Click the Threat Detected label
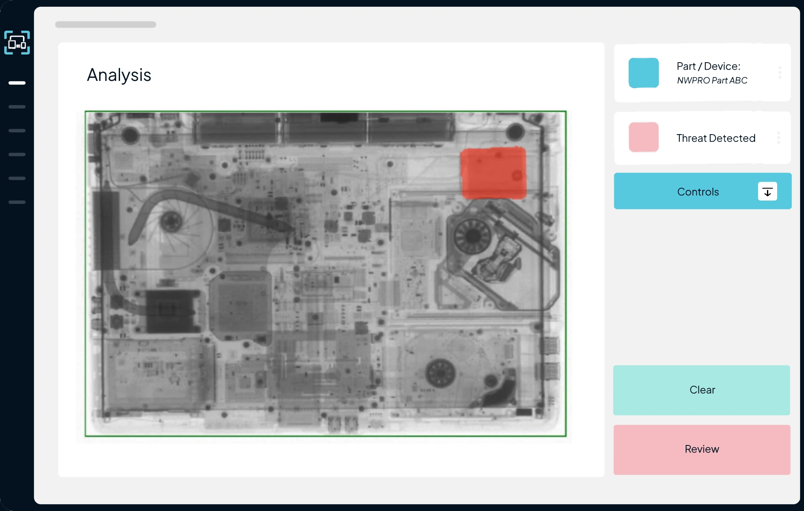The height and width of the screenshot is (511, 804). (x=716, y=138)
